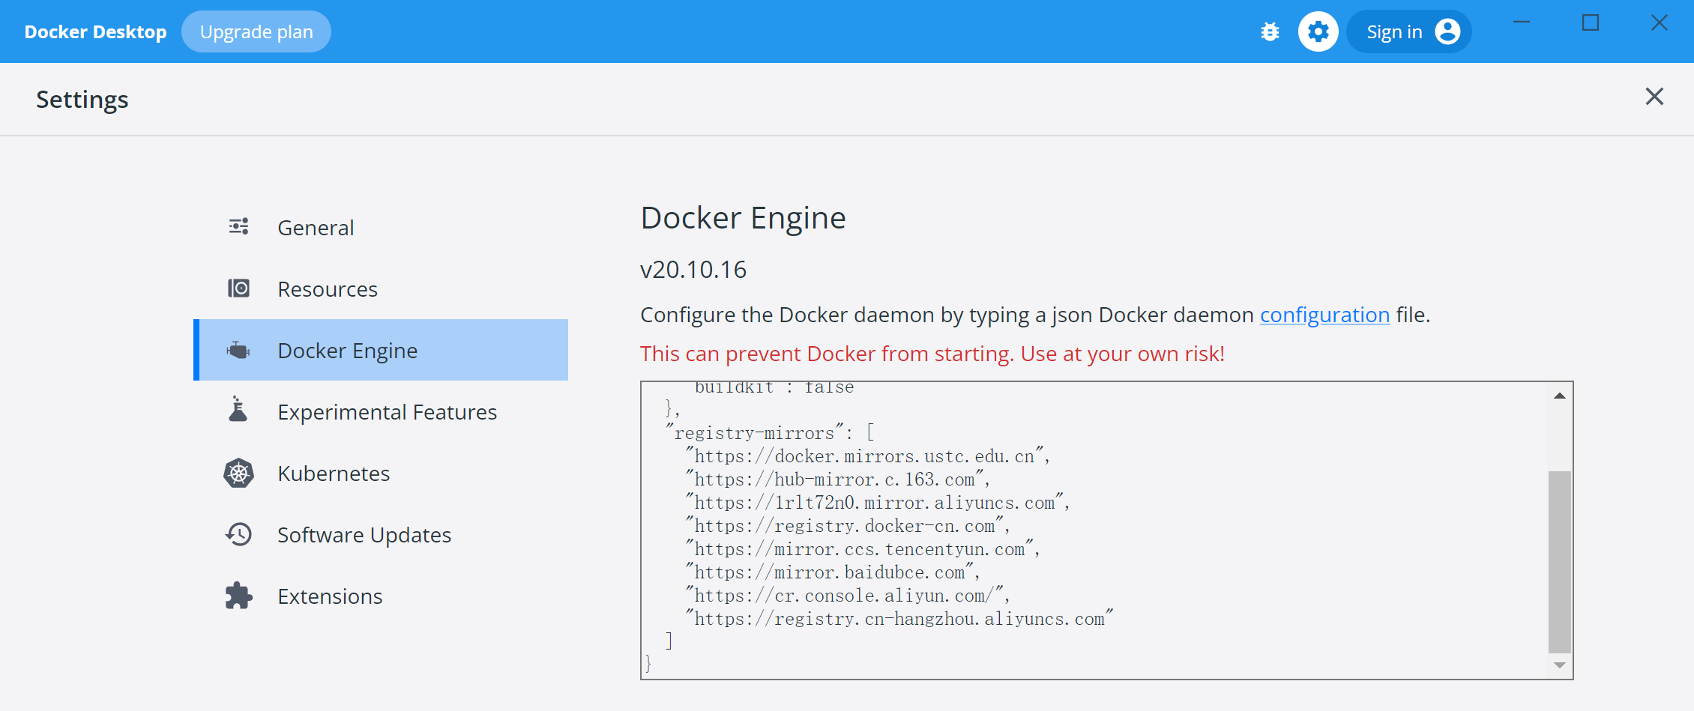
Task: Select Experimental Features in the sidebar
Action: [387, 412]
